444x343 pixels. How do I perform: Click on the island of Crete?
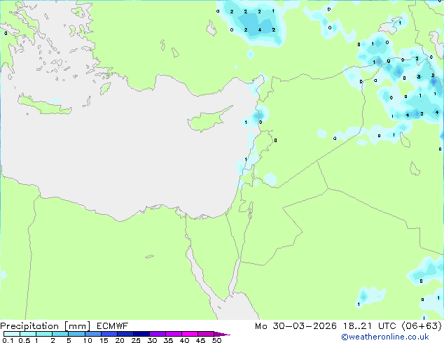click(46, 106)
